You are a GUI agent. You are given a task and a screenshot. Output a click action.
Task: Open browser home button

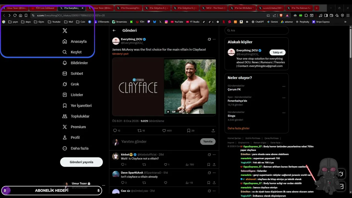(20, 15)
